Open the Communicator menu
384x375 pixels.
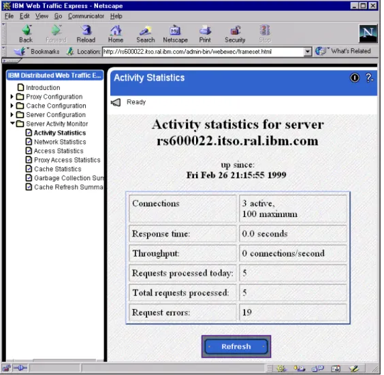click(x=86, y=16)
